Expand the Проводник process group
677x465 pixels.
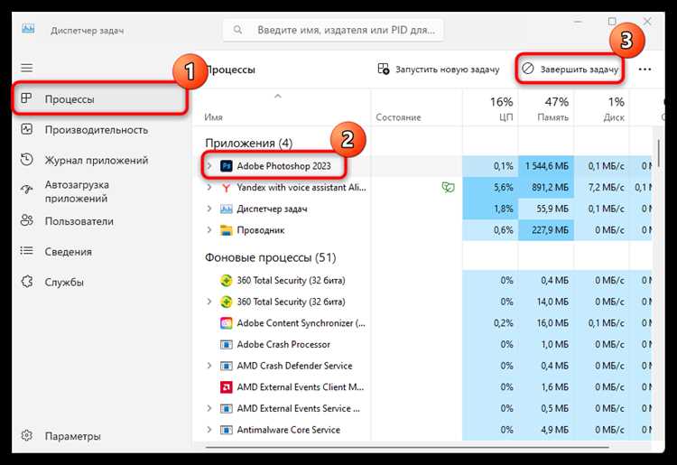click(209, 230)
